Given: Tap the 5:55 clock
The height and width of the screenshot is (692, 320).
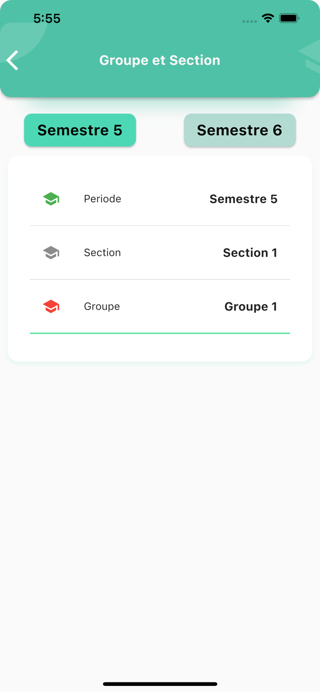Looking at the screenshot, I should tap(47, 18).
